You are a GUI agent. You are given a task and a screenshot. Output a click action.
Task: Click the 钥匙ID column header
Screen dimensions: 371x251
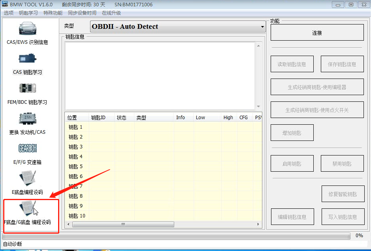pos(102,118)
